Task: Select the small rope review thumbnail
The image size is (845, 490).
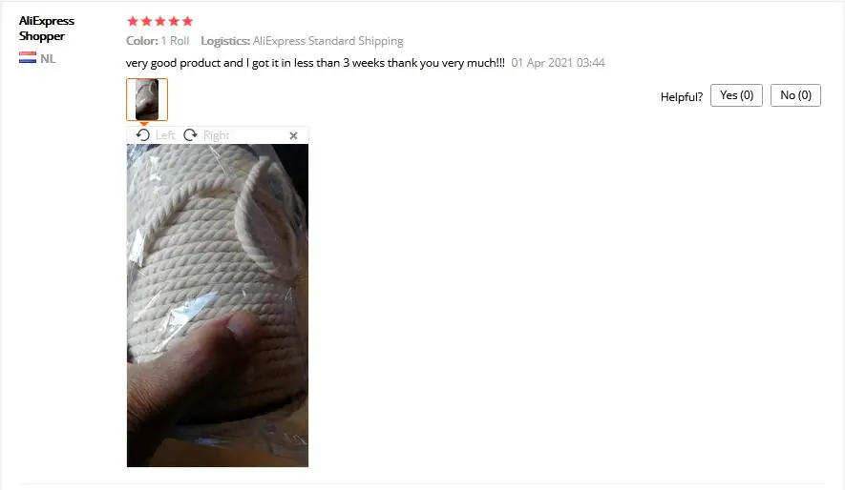Action: (x=147, y=99)
